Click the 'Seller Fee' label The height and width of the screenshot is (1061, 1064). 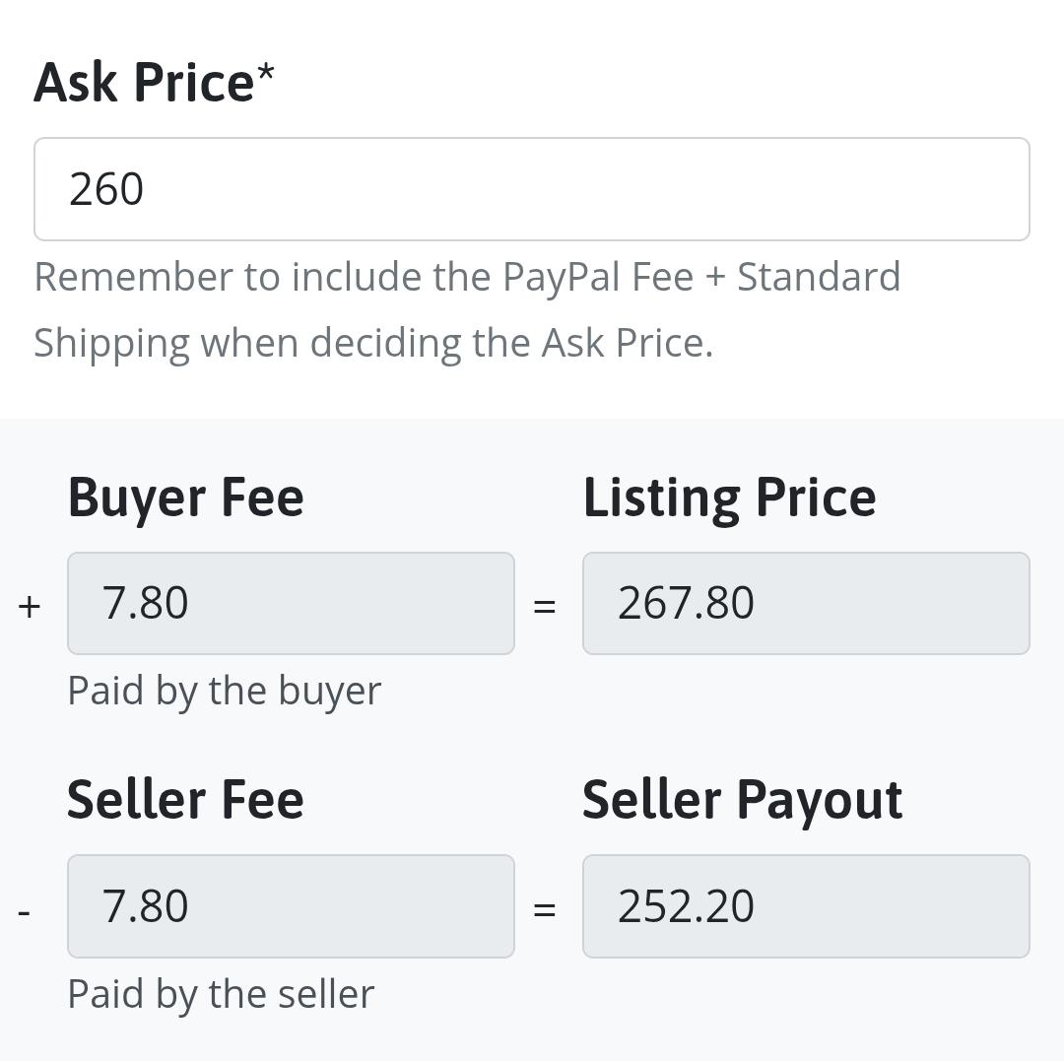185,799
